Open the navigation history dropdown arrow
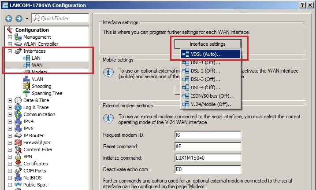The height and width of the screenshot is (190, 316). [x=27, y=18]
